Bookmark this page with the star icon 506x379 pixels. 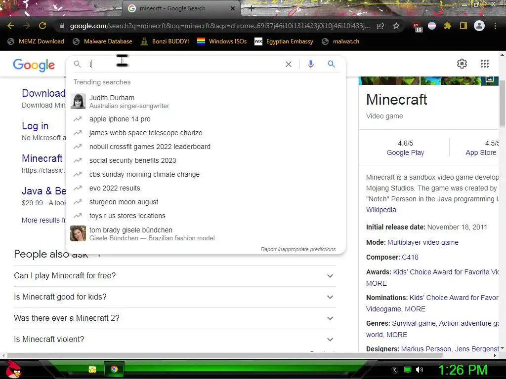396,26
